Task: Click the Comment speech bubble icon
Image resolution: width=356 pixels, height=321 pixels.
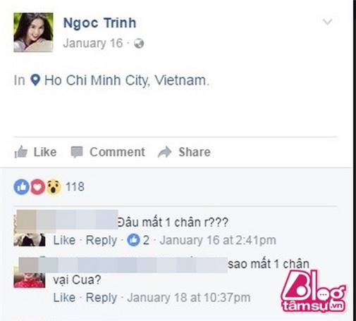Action: pos(77,152)
